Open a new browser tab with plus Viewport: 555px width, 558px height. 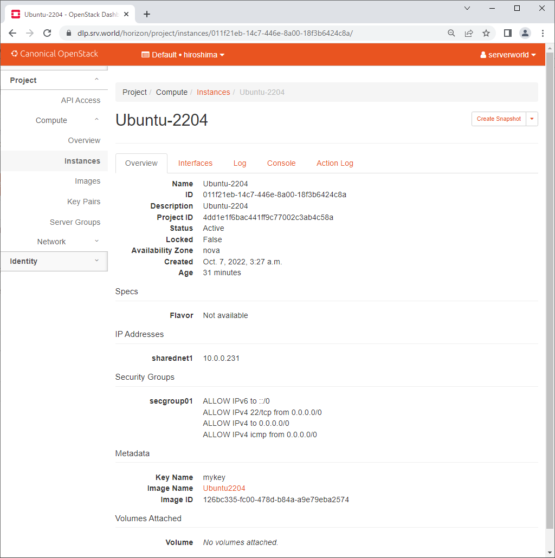[x=147, y=14]
